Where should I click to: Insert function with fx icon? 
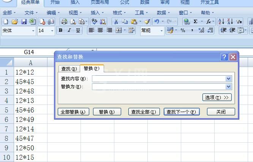pyautogui.click(x=209, y=22)
